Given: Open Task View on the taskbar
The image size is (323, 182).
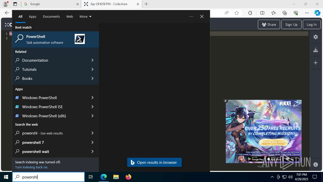Looking at the screenshot, I should point(91,177).
